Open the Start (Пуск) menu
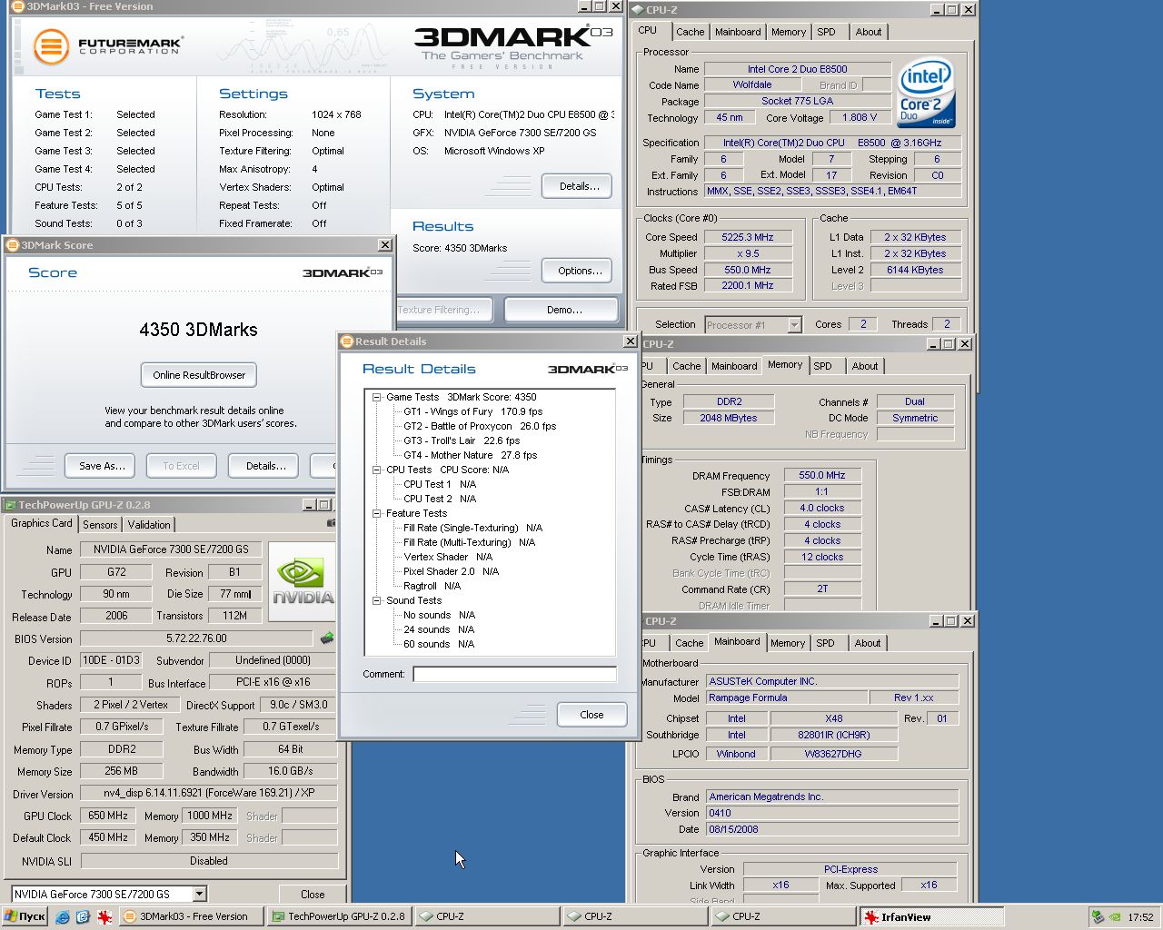1163x930 pixels. click(25, 916)
